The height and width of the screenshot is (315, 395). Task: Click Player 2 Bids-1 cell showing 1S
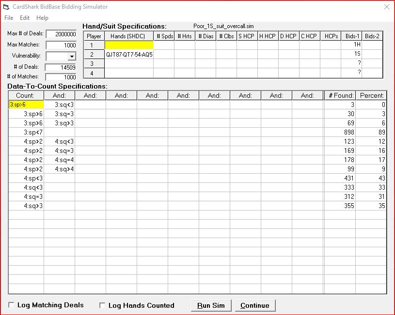click(351, 54)
